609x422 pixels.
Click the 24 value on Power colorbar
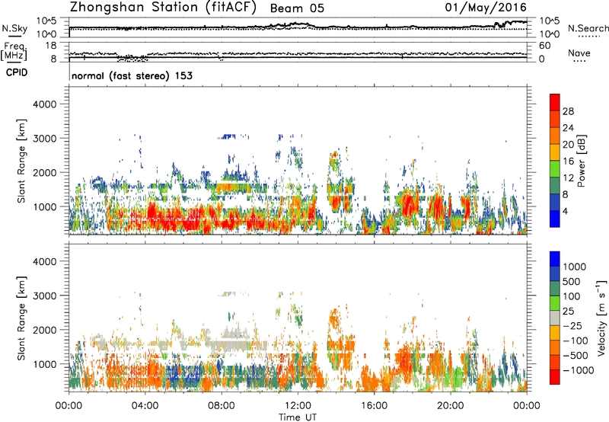(568, 128)
